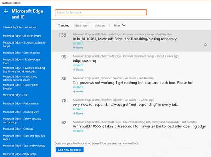Open Internet Explorer - All issues category
This screenshot has height=157, width=211.
[x=19, y=27]
